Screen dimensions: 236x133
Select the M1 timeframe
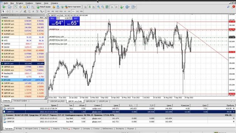pos(48,11)
